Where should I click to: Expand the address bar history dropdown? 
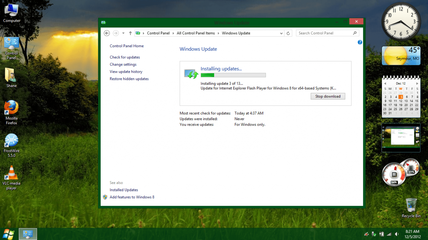tap(281, 33)
